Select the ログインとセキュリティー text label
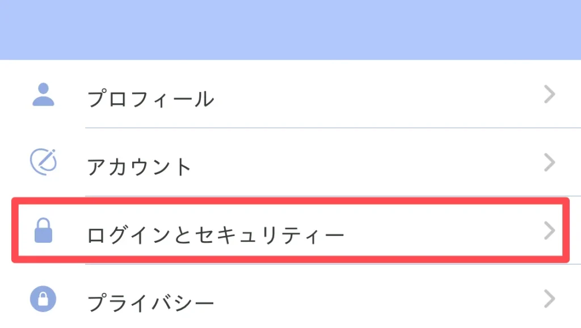The height and width of the screenshot is (328, 581). (216, 235)
